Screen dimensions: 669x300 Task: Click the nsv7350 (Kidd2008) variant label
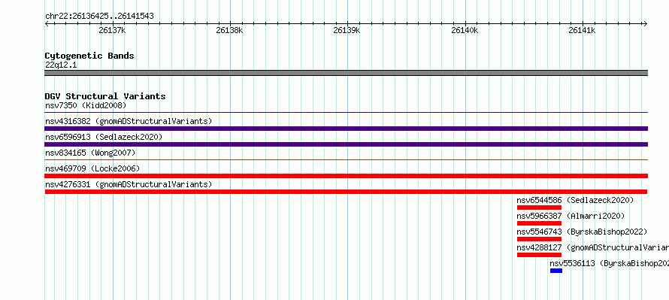[86, 105]
